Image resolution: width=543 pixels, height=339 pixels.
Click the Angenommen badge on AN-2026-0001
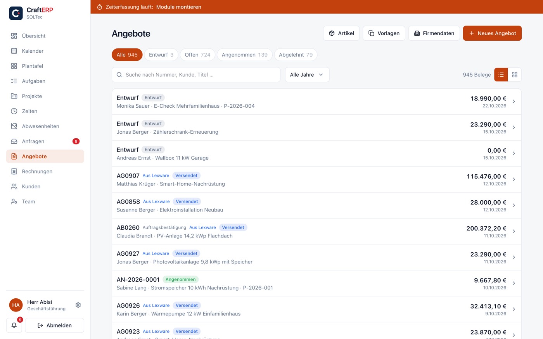tap(180, 279)
